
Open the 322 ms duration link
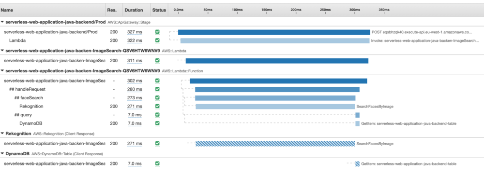click(x=135, y=41)
